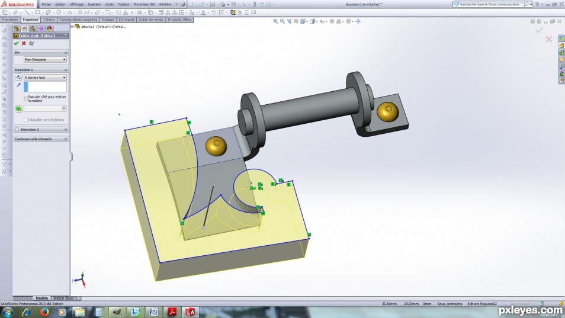Click the Zoom to Fit icon
The image size is (565, 318).
[275, 21]
